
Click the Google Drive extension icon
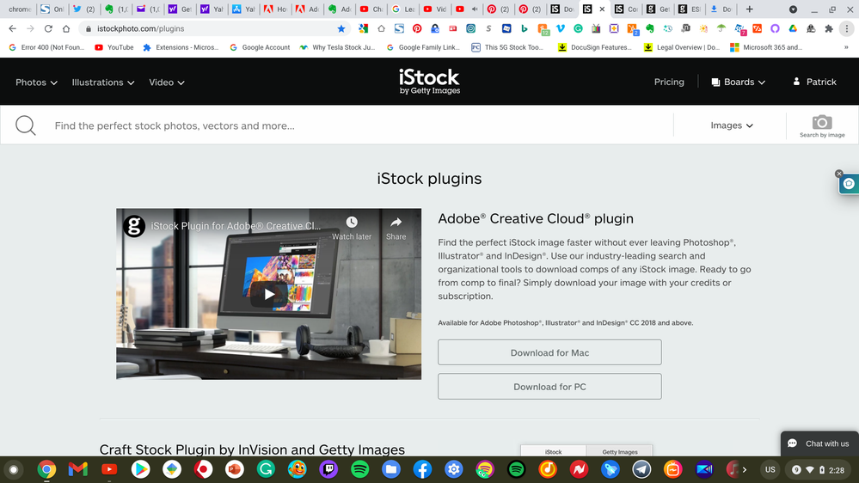(x=793, y=28)
